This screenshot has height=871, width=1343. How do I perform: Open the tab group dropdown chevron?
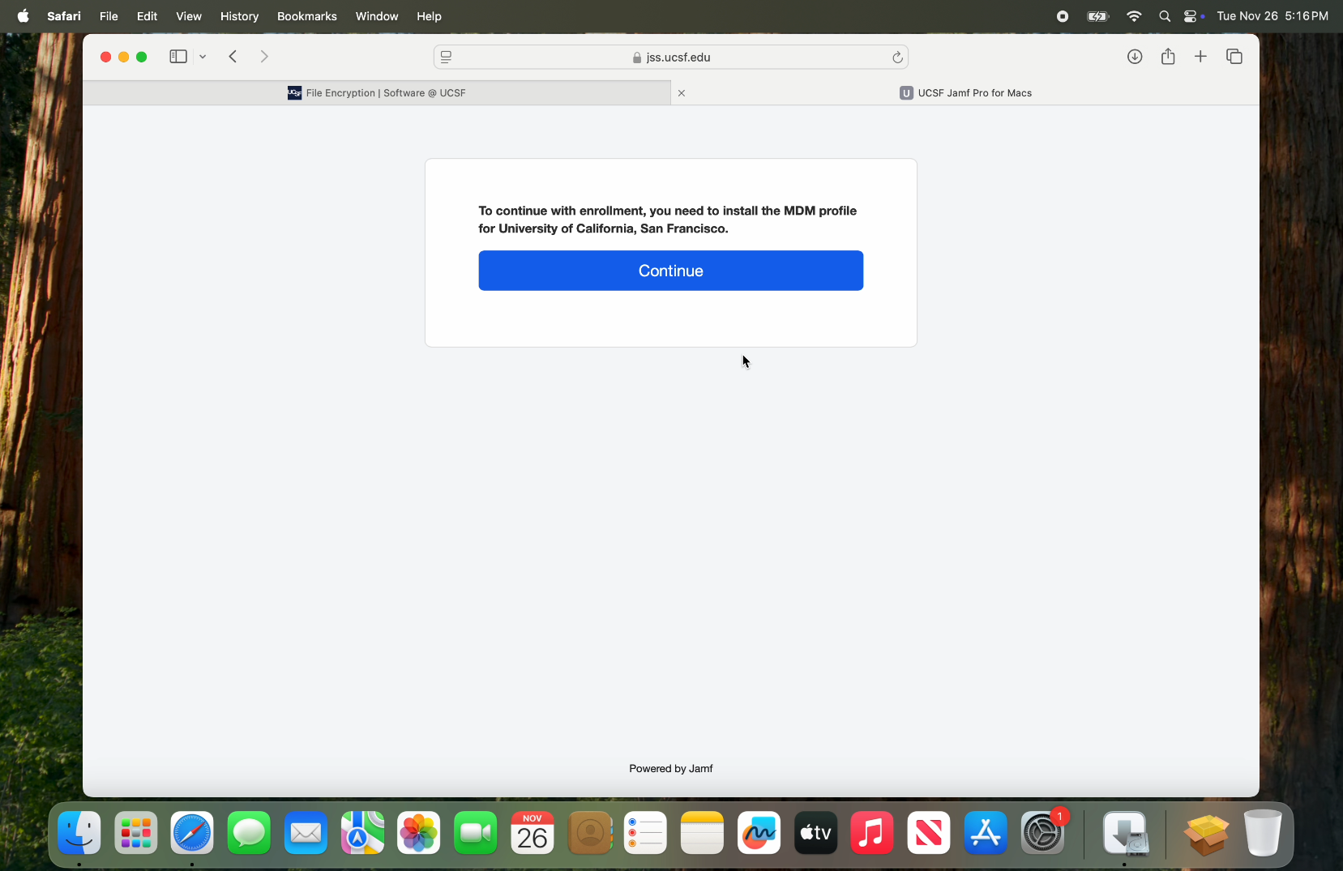(203, 57)
